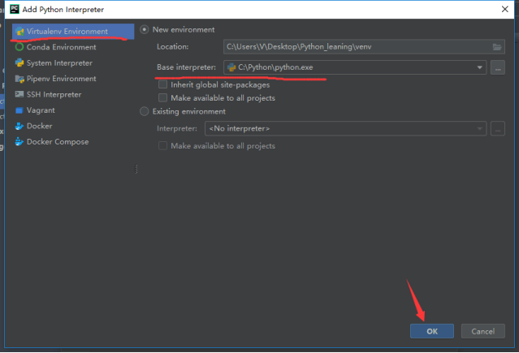Viewport: 519px width, 353px height.
Task: Enable Inherit global site-packages
Action: click(x=162, y=84)
